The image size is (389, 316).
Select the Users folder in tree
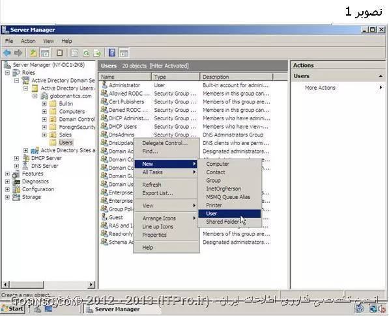pyautogui.click(x=66, y=142)
